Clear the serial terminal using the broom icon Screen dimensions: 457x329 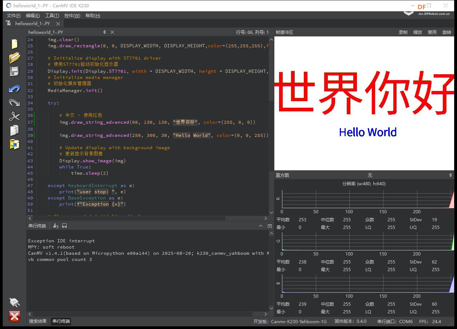[x=55, y=226]
